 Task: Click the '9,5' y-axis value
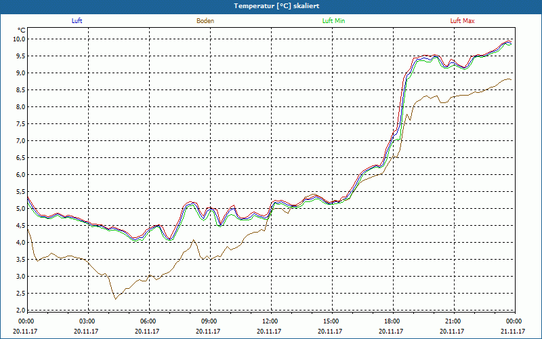coord(21,56)
